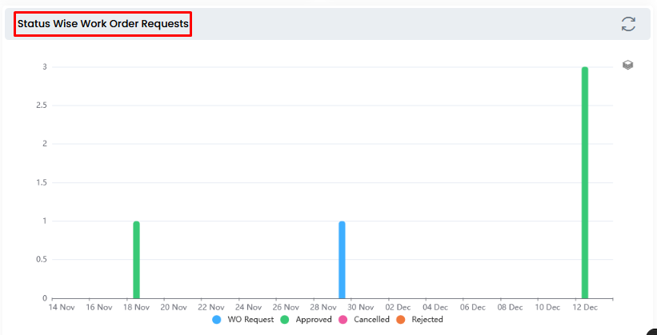
Task: Click the 04 Dec axis label
Action: coord(435,307)
